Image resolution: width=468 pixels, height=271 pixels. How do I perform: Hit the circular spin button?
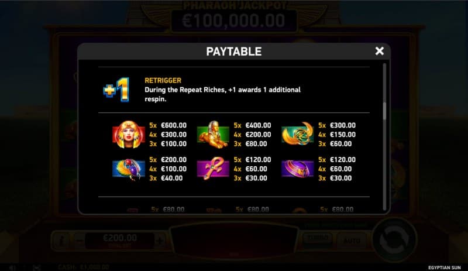394,240
